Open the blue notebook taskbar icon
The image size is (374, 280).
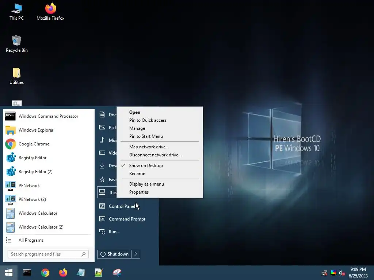coord(81,273)
